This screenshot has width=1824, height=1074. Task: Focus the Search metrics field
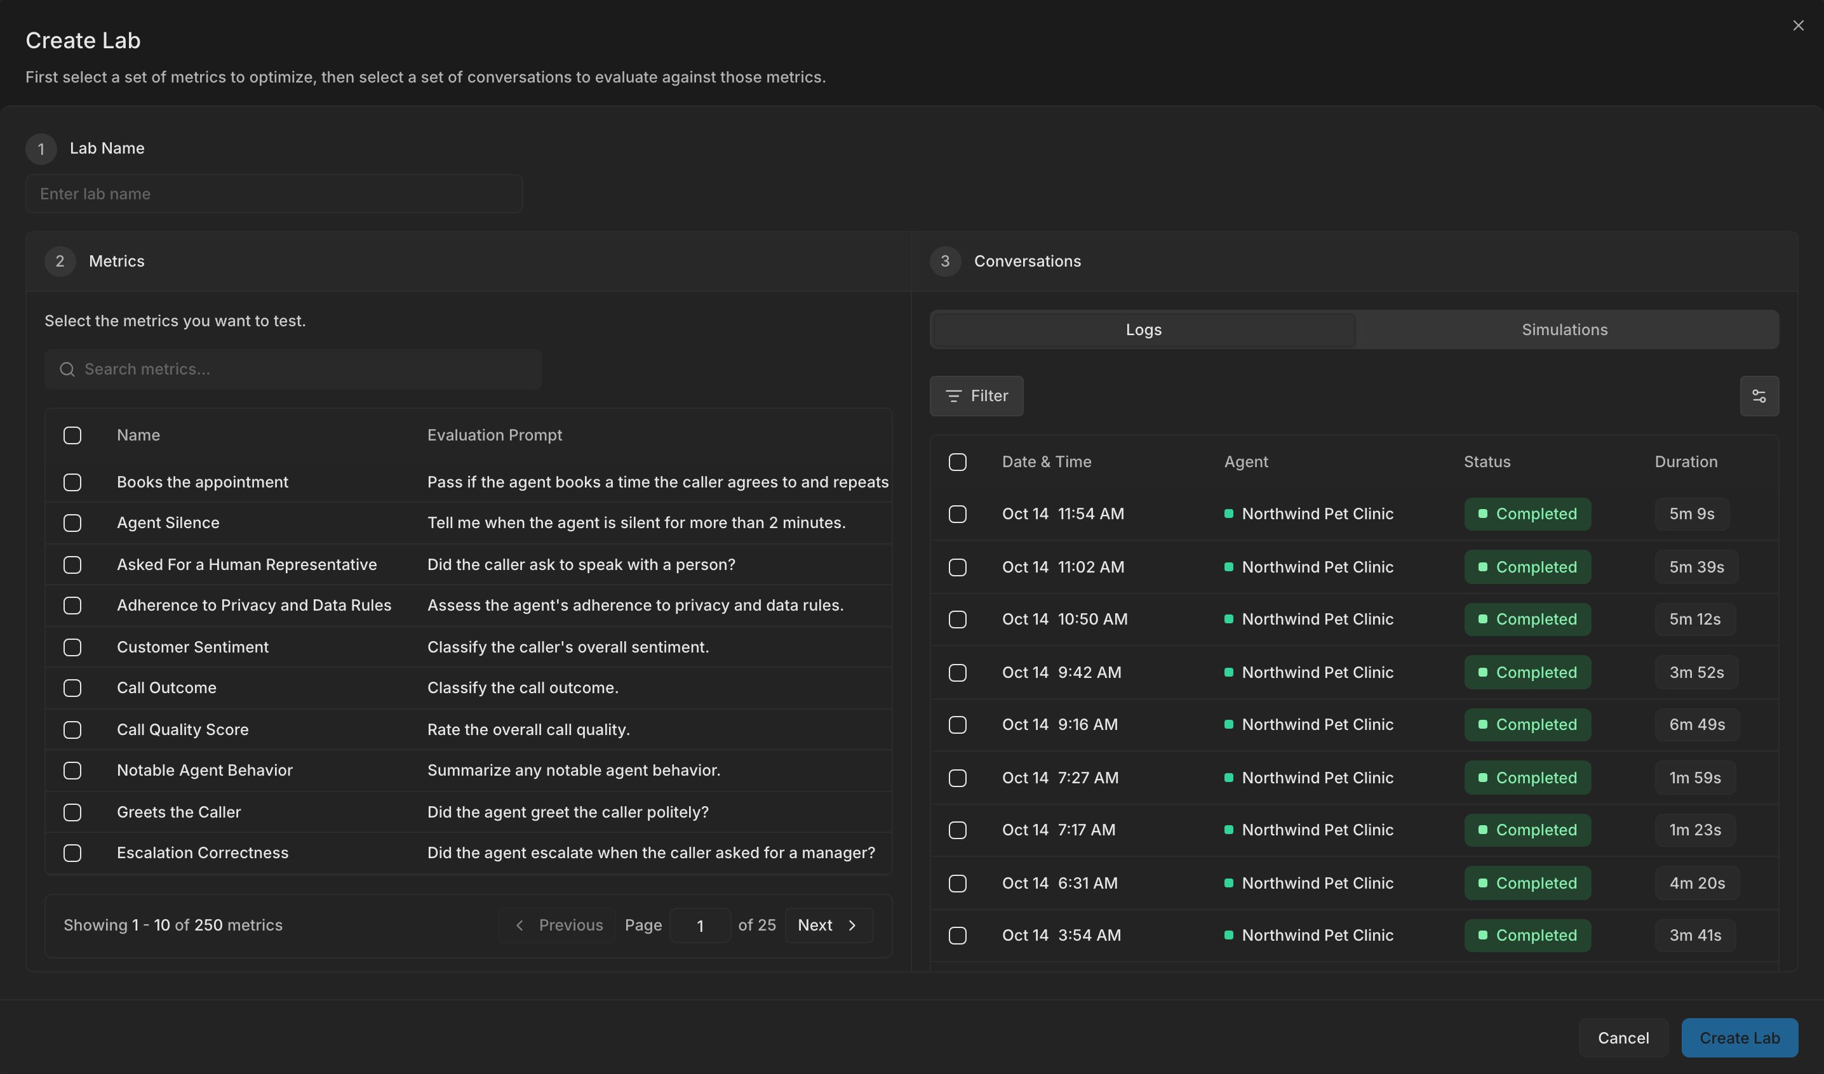pos(293,369)
